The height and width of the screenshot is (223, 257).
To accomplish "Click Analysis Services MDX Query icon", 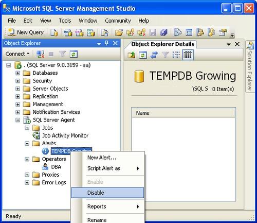I will [68, 32].
